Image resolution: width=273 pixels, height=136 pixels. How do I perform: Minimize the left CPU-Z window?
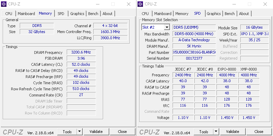coord(97,4)
